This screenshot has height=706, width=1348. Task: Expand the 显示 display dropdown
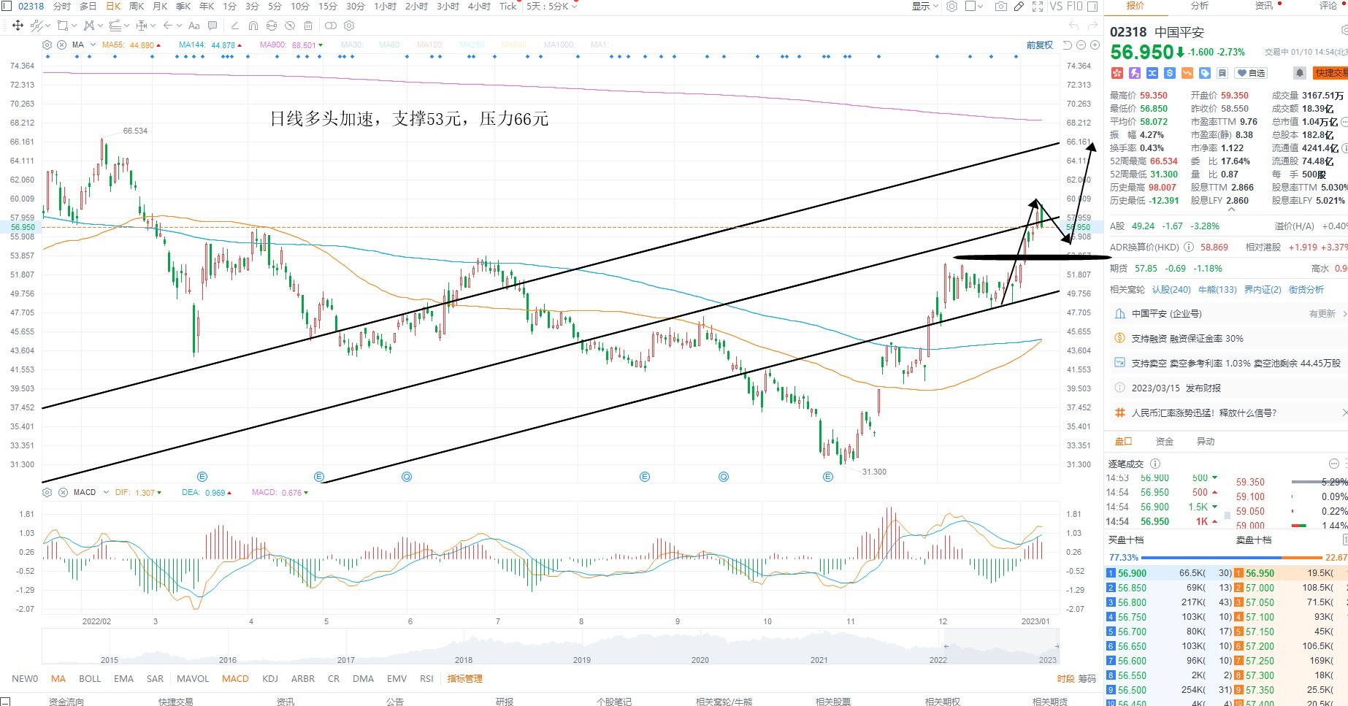click(924, 7)
